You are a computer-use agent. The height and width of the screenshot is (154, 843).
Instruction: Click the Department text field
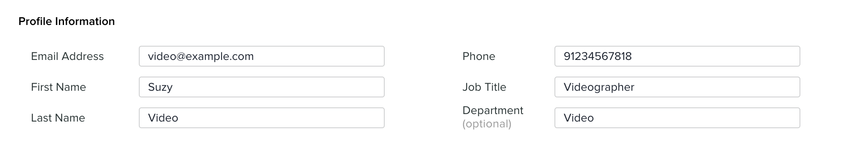677,118
